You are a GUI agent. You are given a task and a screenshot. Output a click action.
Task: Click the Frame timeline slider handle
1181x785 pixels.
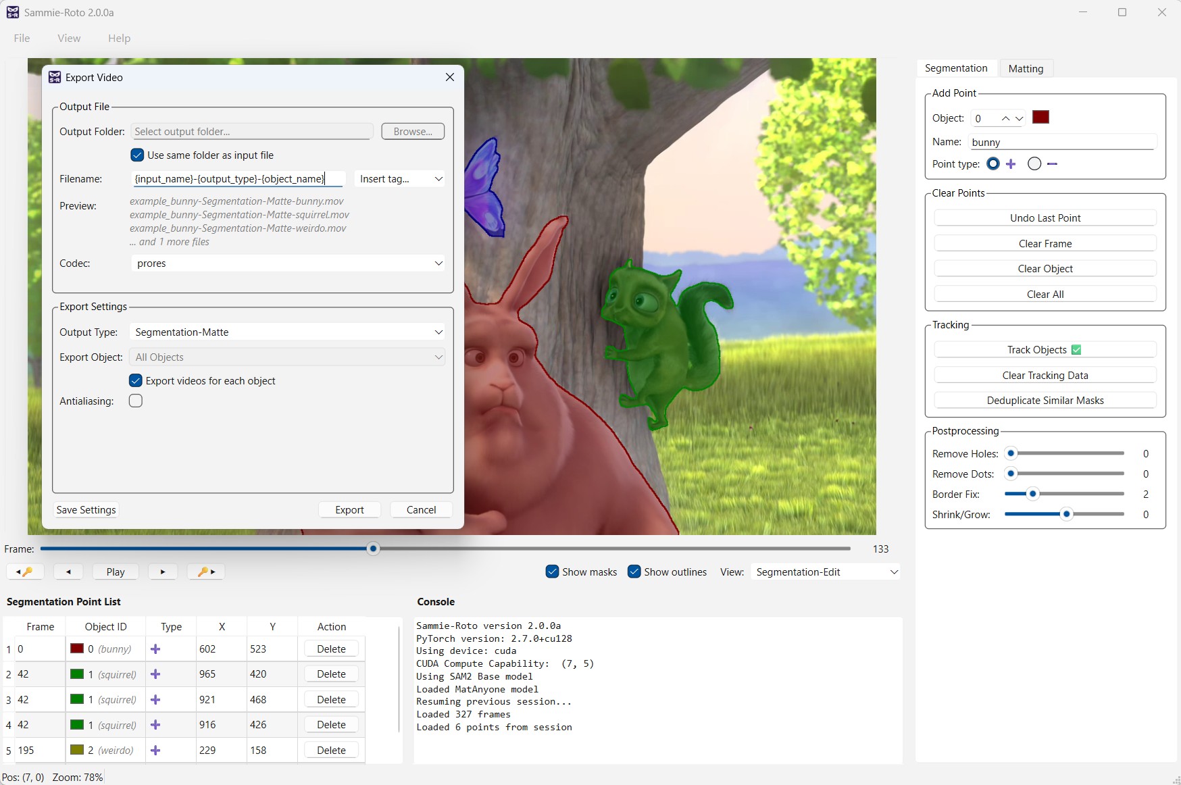point(373,549)
